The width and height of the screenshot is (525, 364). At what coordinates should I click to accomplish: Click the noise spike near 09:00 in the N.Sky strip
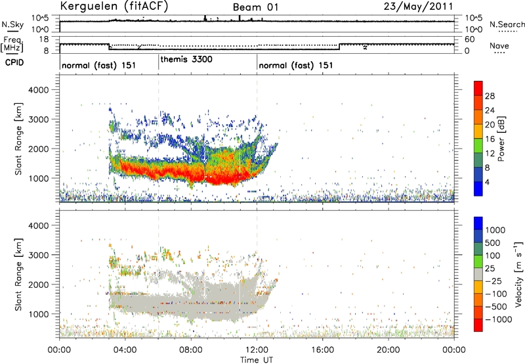tap(205, 18)
